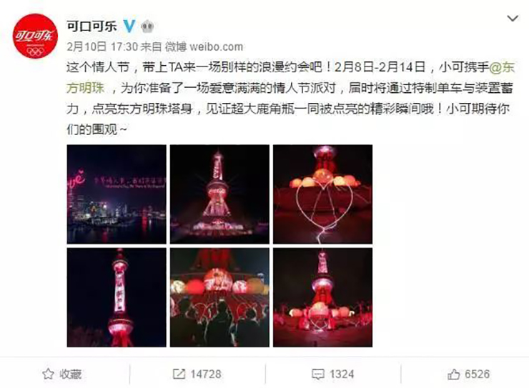Expand the post options chevron menu
529x388 pixels.
pos(513,18)
